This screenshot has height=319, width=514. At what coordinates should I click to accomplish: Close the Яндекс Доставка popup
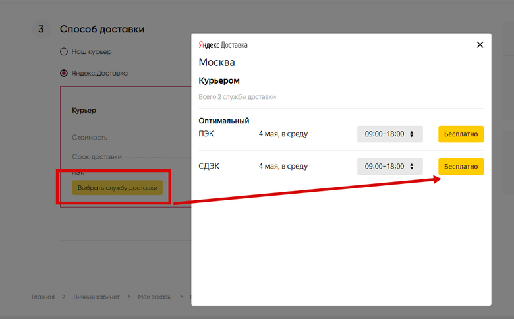(x=480, y=45)
